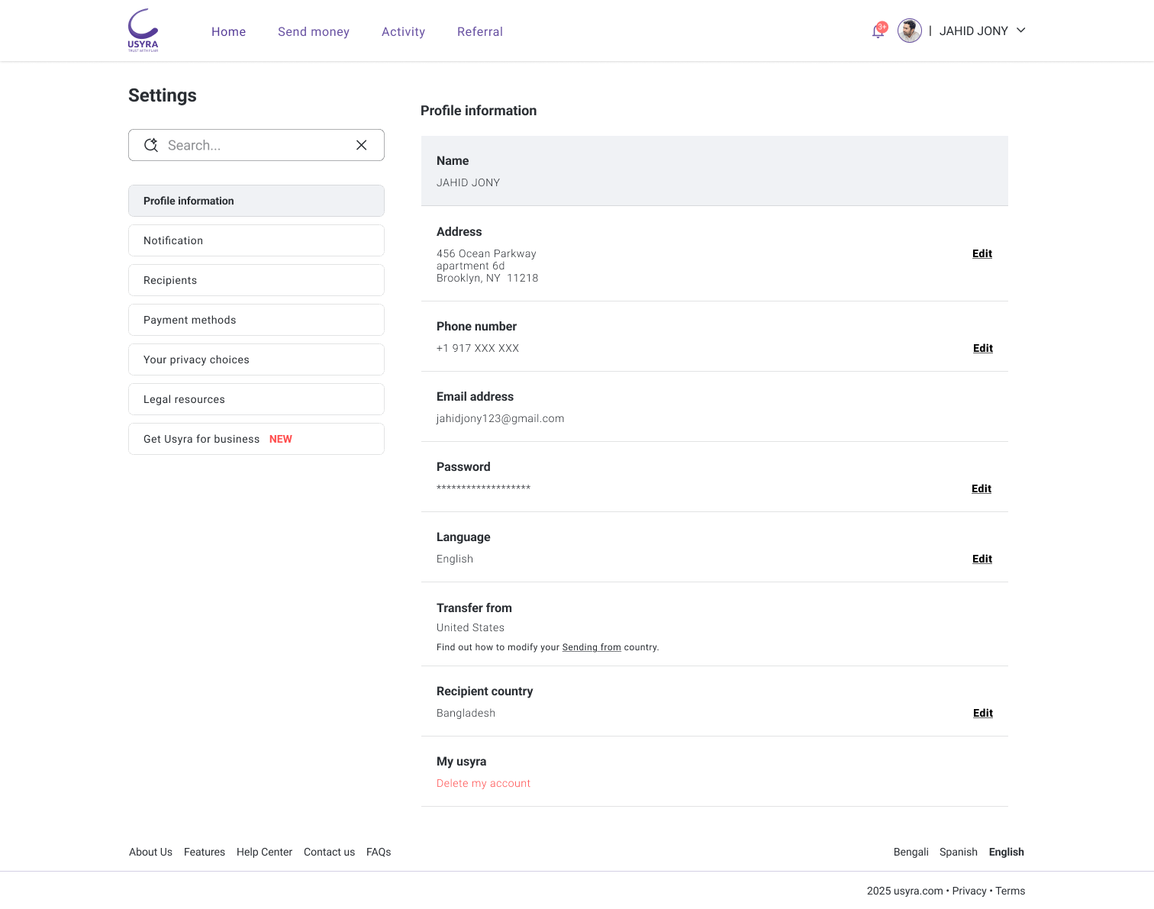Clear search with the X icon

362,145
